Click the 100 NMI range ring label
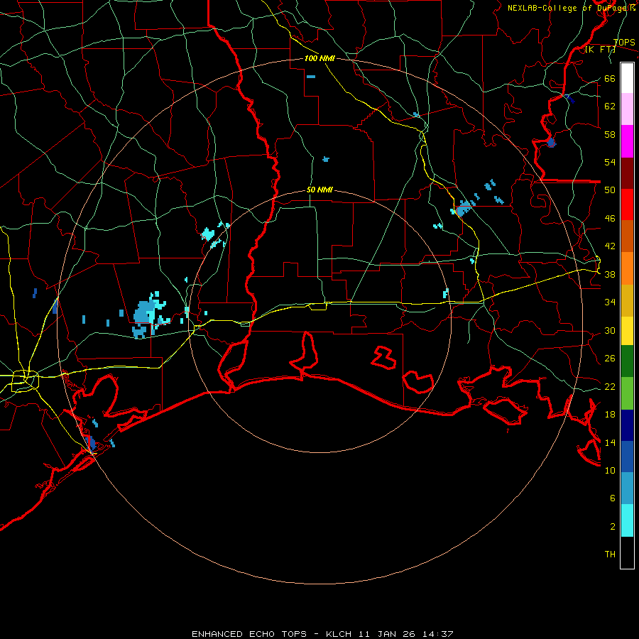The width and height of the screenshot is (639, 639). point(319,58)
